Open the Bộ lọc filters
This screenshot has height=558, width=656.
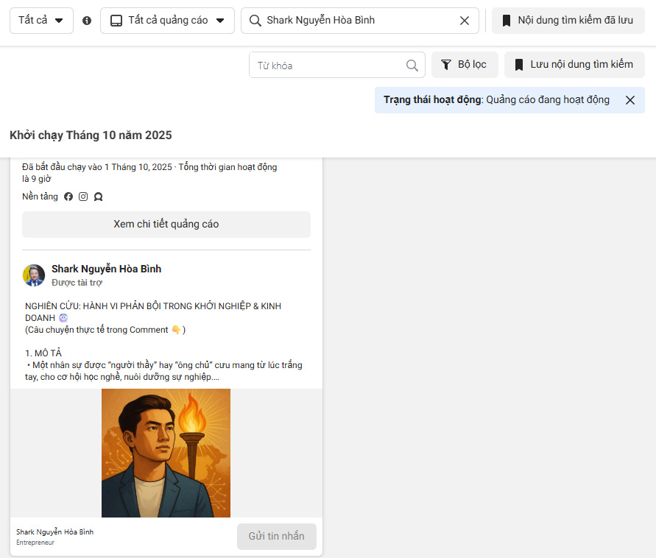click(x=464, y=65)
